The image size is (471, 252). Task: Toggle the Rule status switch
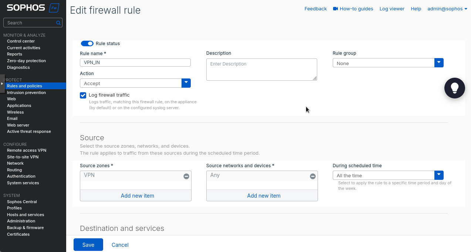[87, 44]
